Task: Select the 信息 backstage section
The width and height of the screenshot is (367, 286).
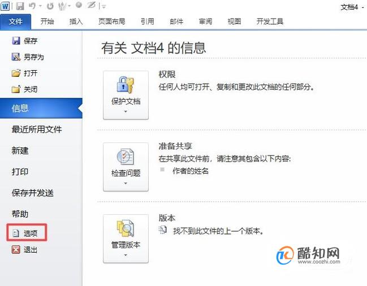Action: pyautogui.click(x=41, y=109)
